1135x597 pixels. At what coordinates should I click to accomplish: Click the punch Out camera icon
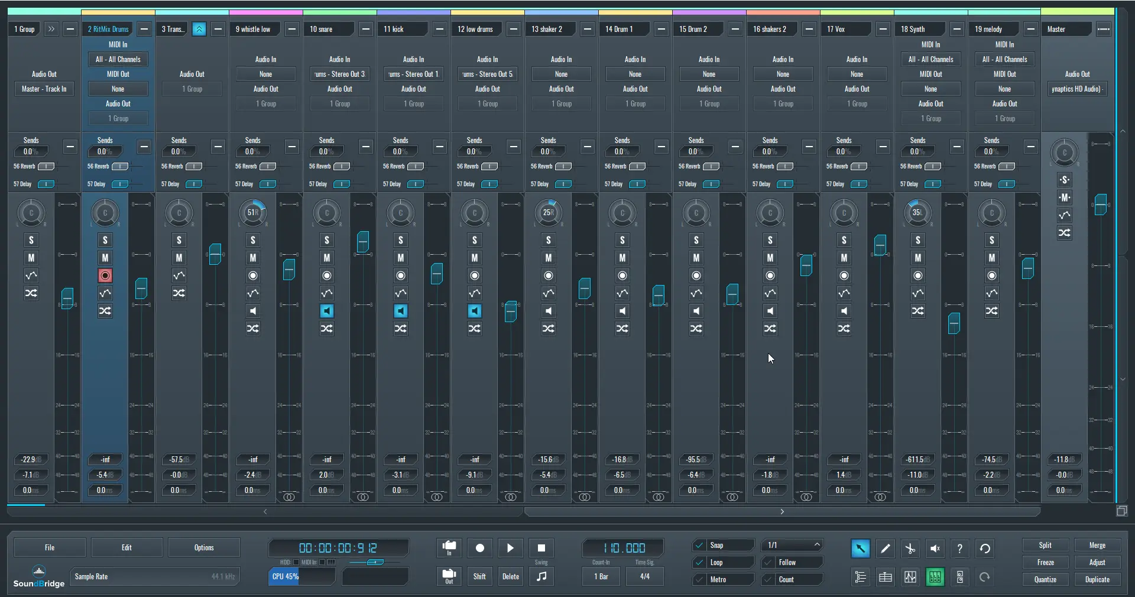coord(449,576)
